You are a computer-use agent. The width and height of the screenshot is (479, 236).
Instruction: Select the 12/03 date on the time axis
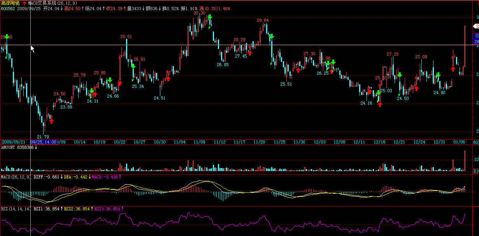click(319, 142)
